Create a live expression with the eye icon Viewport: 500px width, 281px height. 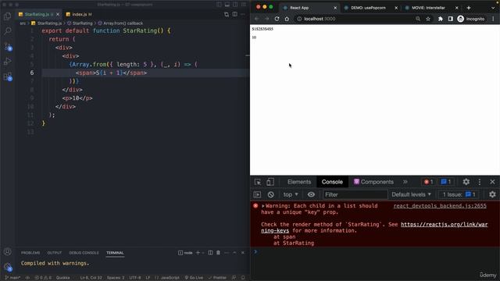coord(311,194)
